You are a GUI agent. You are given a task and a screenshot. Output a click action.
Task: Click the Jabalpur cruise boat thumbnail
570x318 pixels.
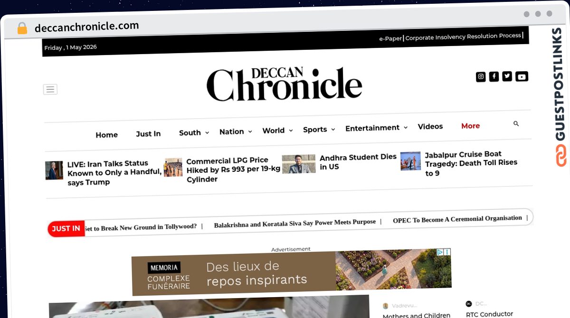[410, 161]
